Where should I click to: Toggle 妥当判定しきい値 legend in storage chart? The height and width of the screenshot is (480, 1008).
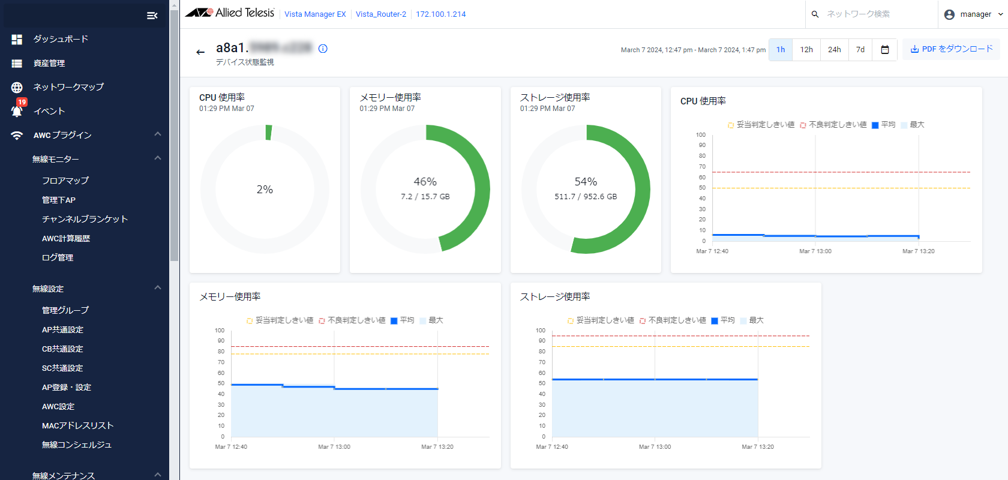601,320
